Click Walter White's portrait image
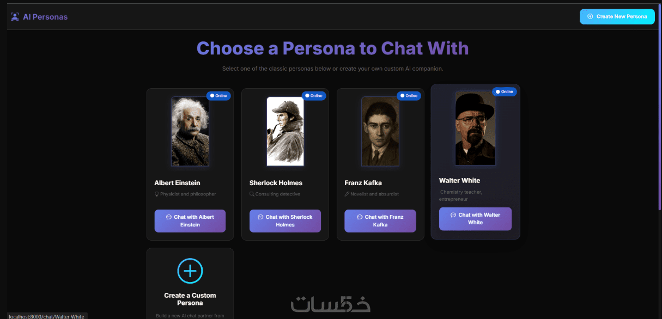The image size is (662, 319). tap(475, 128)
